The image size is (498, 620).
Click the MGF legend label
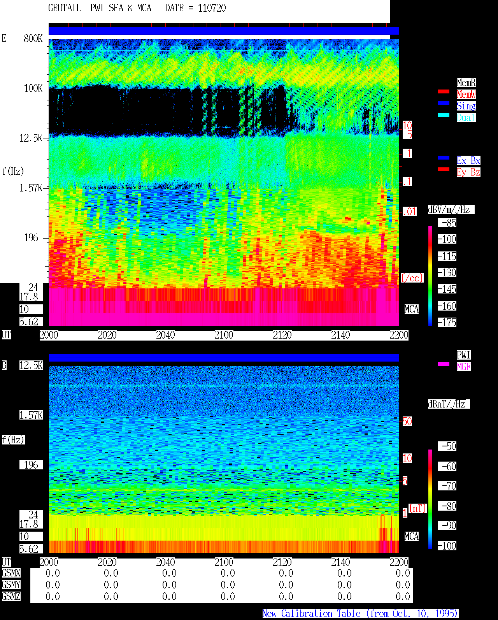click(x=464, y=367)
